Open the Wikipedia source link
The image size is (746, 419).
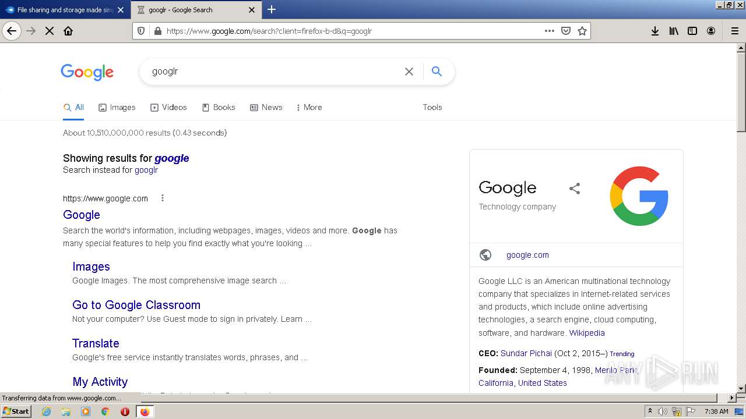pos(587,333)
